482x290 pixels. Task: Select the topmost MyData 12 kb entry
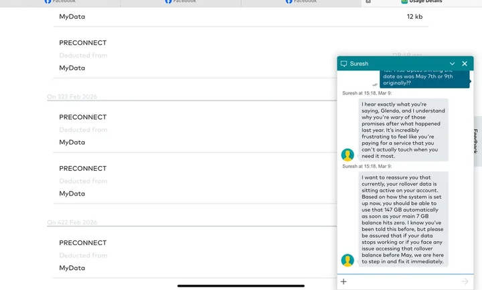pyautogui.click(x=241, y=16)
